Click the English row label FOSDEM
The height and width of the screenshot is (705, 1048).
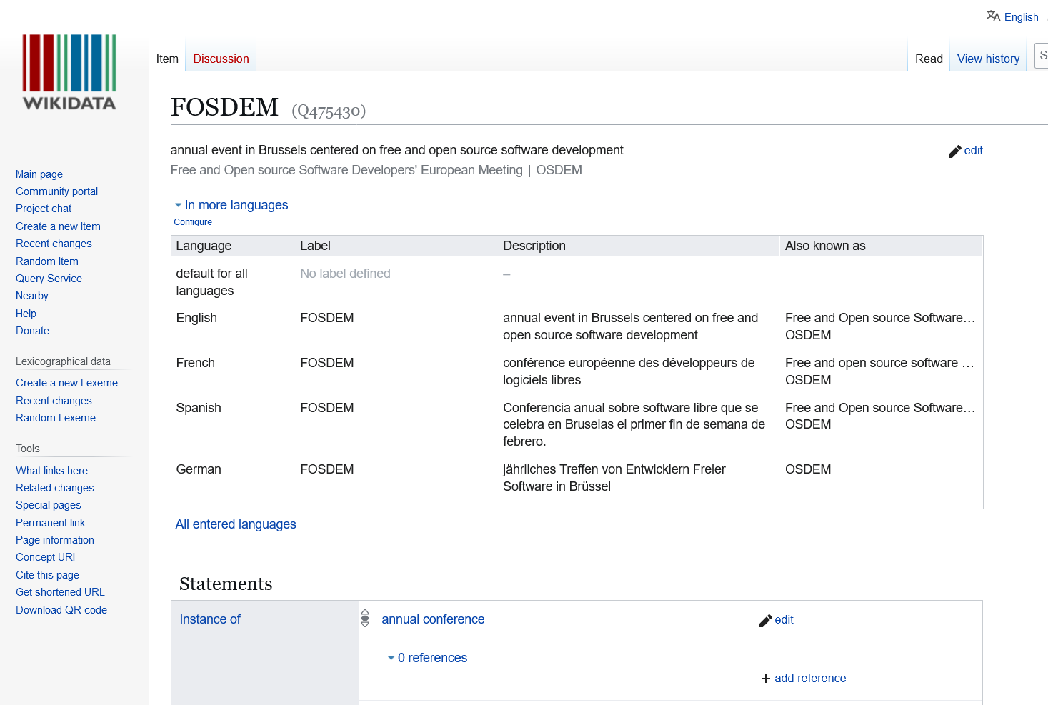[x=326, y=318]
